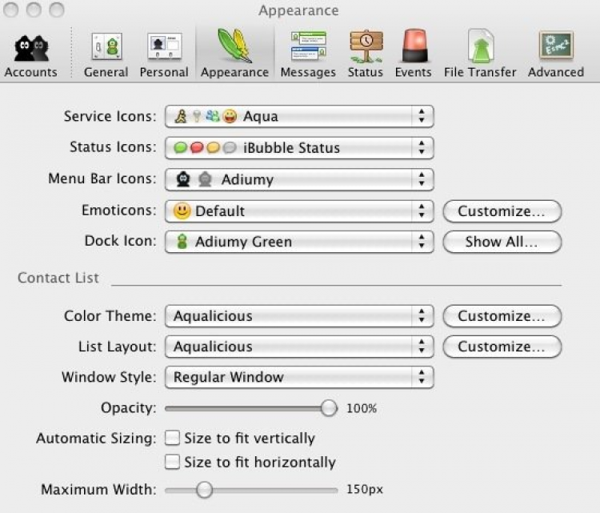Open the Emoticons Default dropdown
The height and width of the screenshot is (513, 600).
(299, 211)
